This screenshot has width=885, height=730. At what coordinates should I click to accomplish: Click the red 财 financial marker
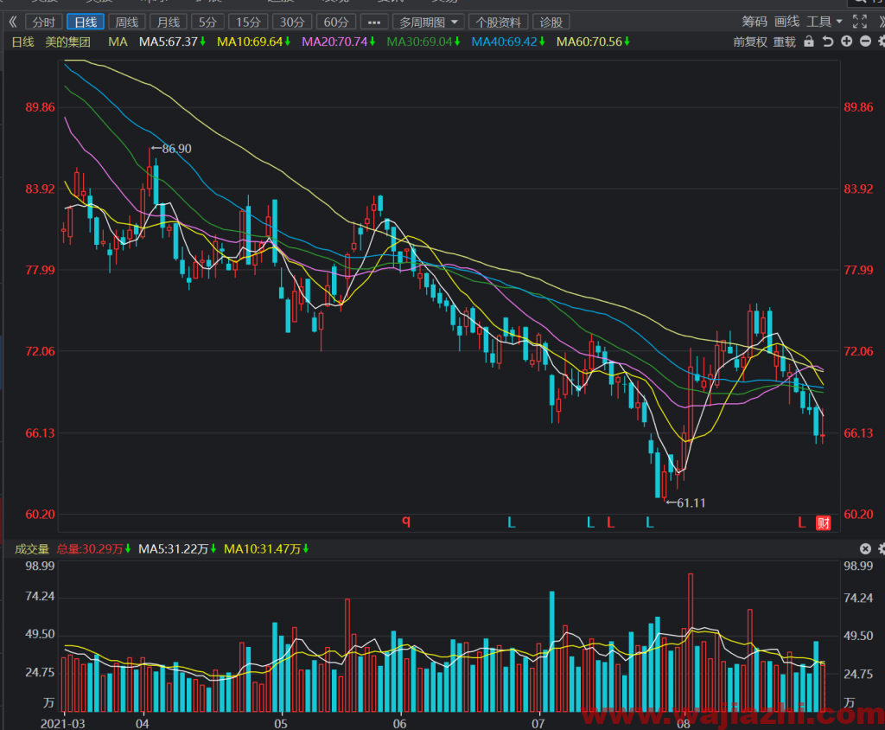pyautogui.click(x=824, y=522)
